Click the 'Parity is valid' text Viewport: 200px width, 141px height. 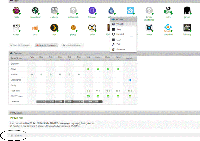tap(17, 118)
